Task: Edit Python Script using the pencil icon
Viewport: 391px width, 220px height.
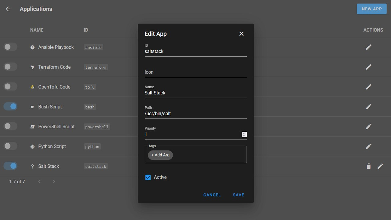Action: pos(368,146)
